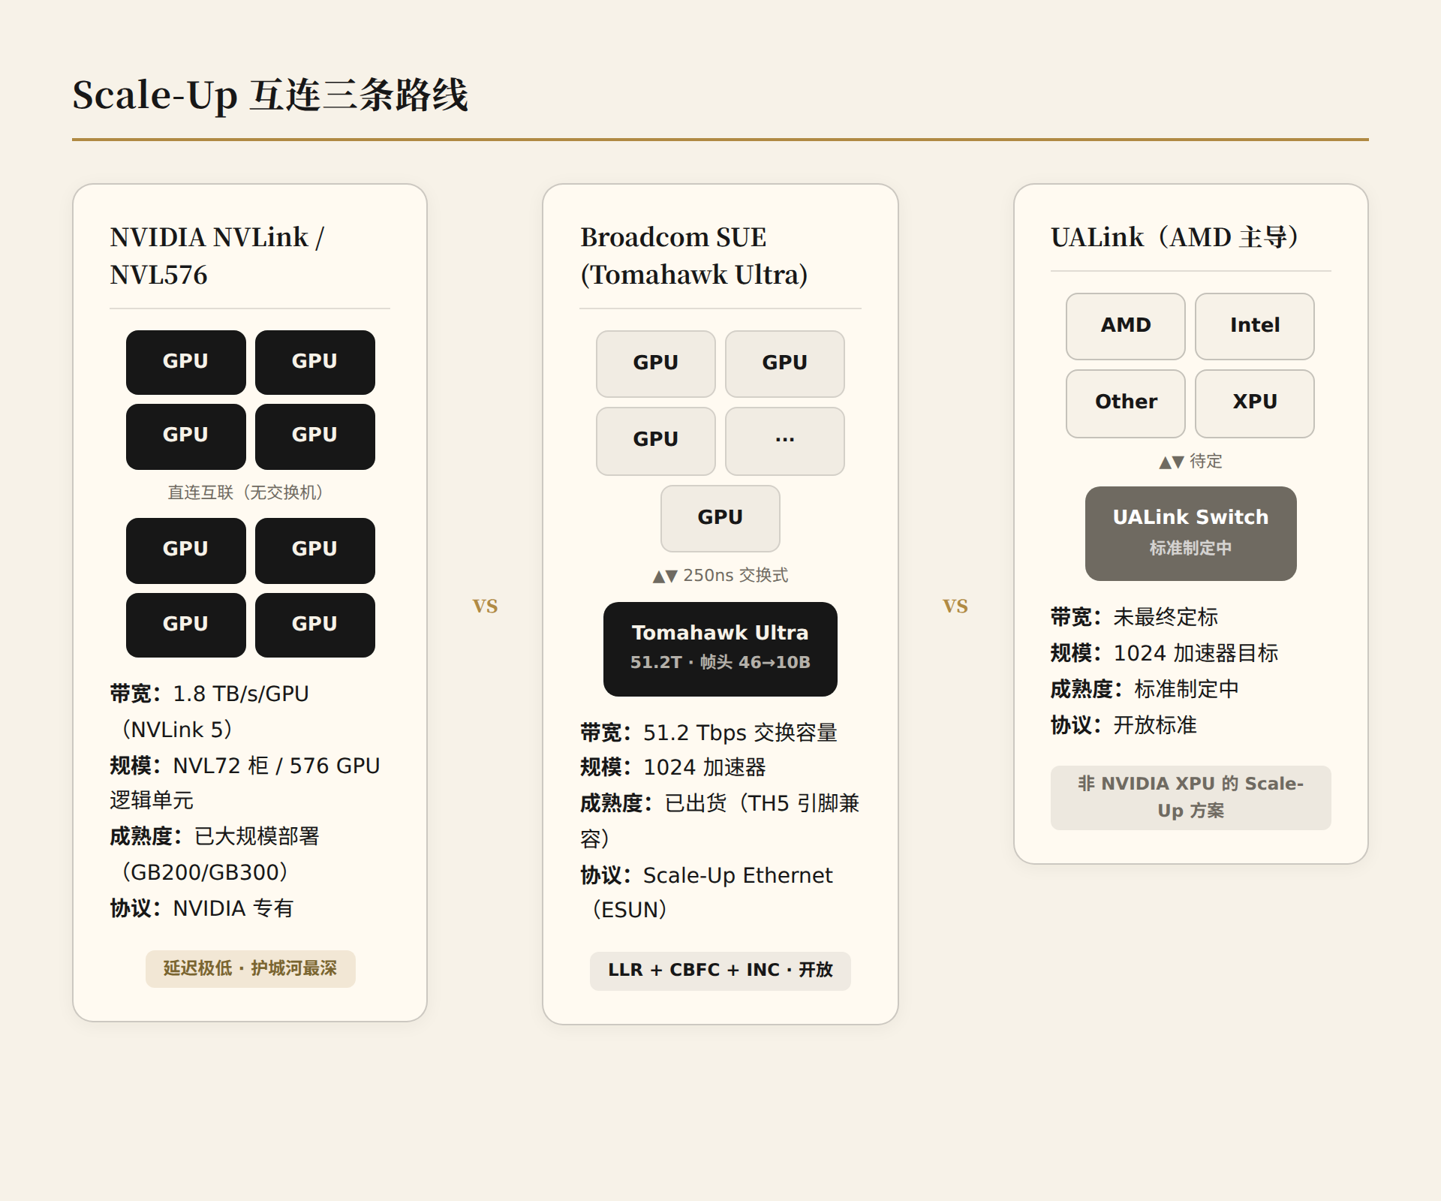Click the line "协议：开放标准"
This screenshot has width=1441, height=1201.
coord(1124,725)
